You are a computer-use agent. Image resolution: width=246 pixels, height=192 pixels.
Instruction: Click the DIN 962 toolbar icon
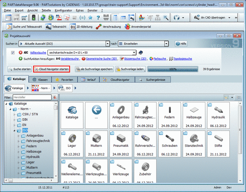coord(74,18)
